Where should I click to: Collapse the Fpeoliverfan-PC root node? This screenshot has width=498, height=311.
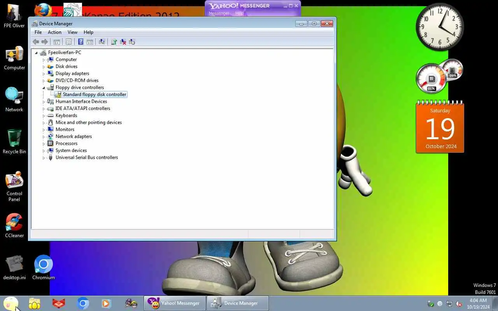point(37,53)
